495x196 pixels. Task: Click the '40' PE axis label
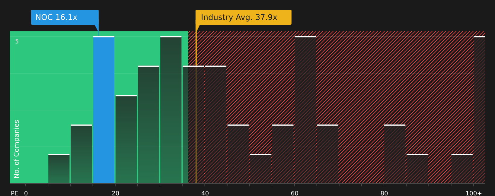tap(205, 193)
